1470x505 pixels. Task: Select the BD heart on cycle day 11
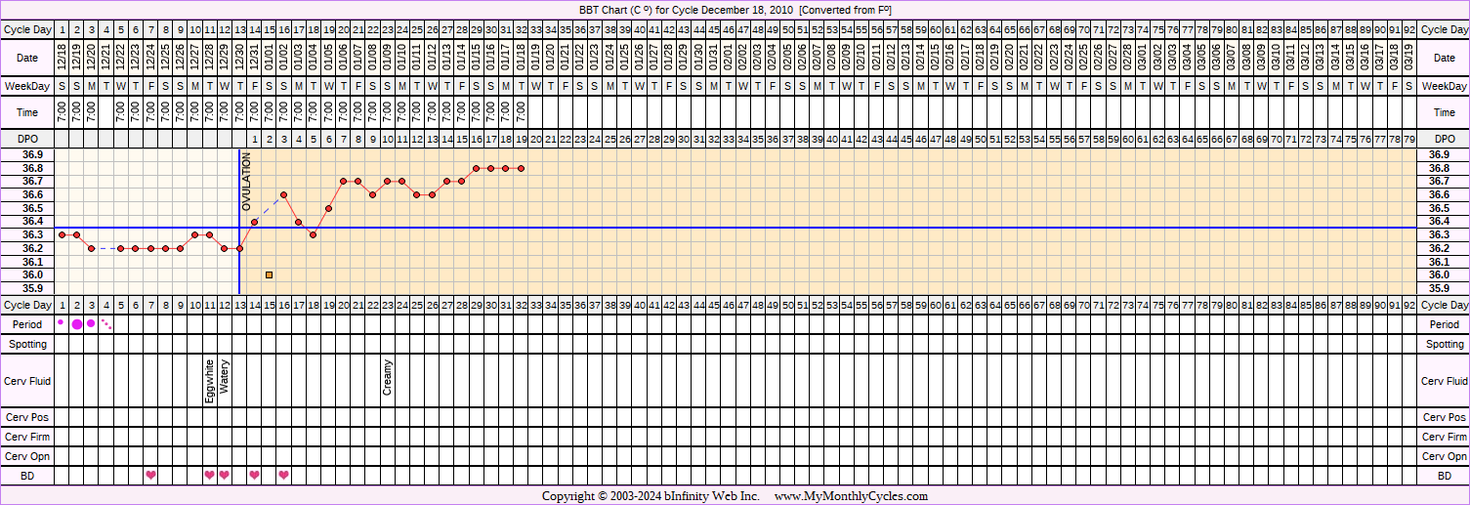coord(209,476)
